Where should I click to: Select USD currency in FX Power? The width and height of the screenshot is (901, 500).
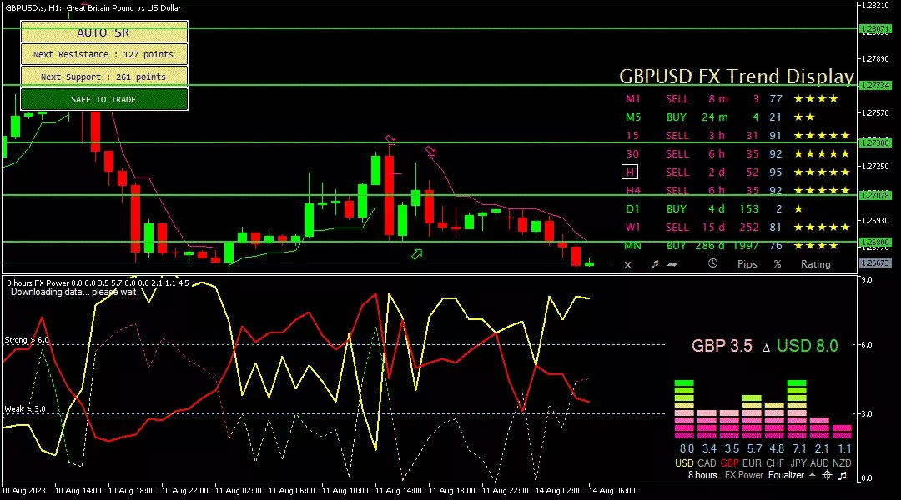point(684,462)
